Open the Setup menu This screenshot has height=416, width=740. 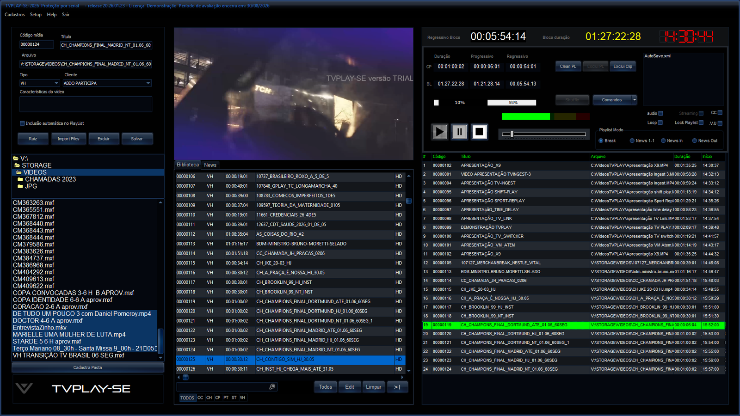coord(36,15)
